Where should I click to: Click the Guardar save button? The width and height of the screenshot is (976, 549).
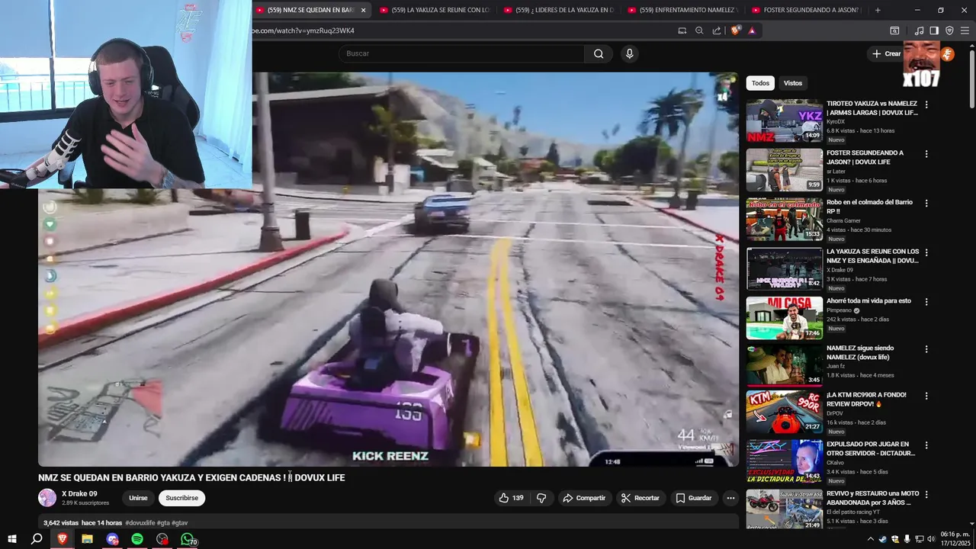(x=694, y=498)
